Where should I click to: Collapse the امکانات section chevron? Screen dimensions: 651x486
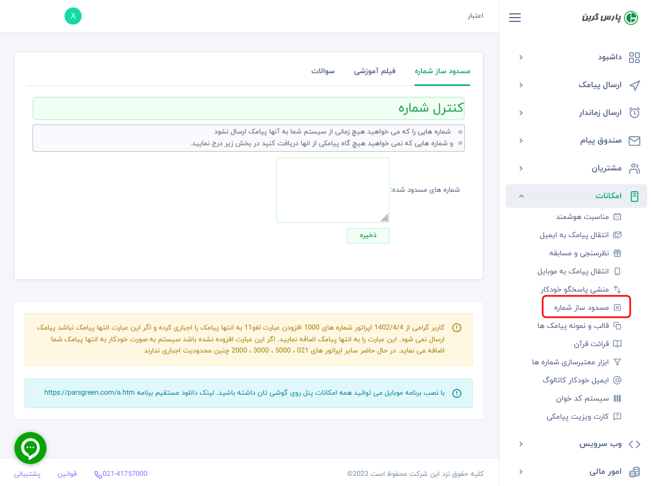pyautogui.click(x=521, y=197)
